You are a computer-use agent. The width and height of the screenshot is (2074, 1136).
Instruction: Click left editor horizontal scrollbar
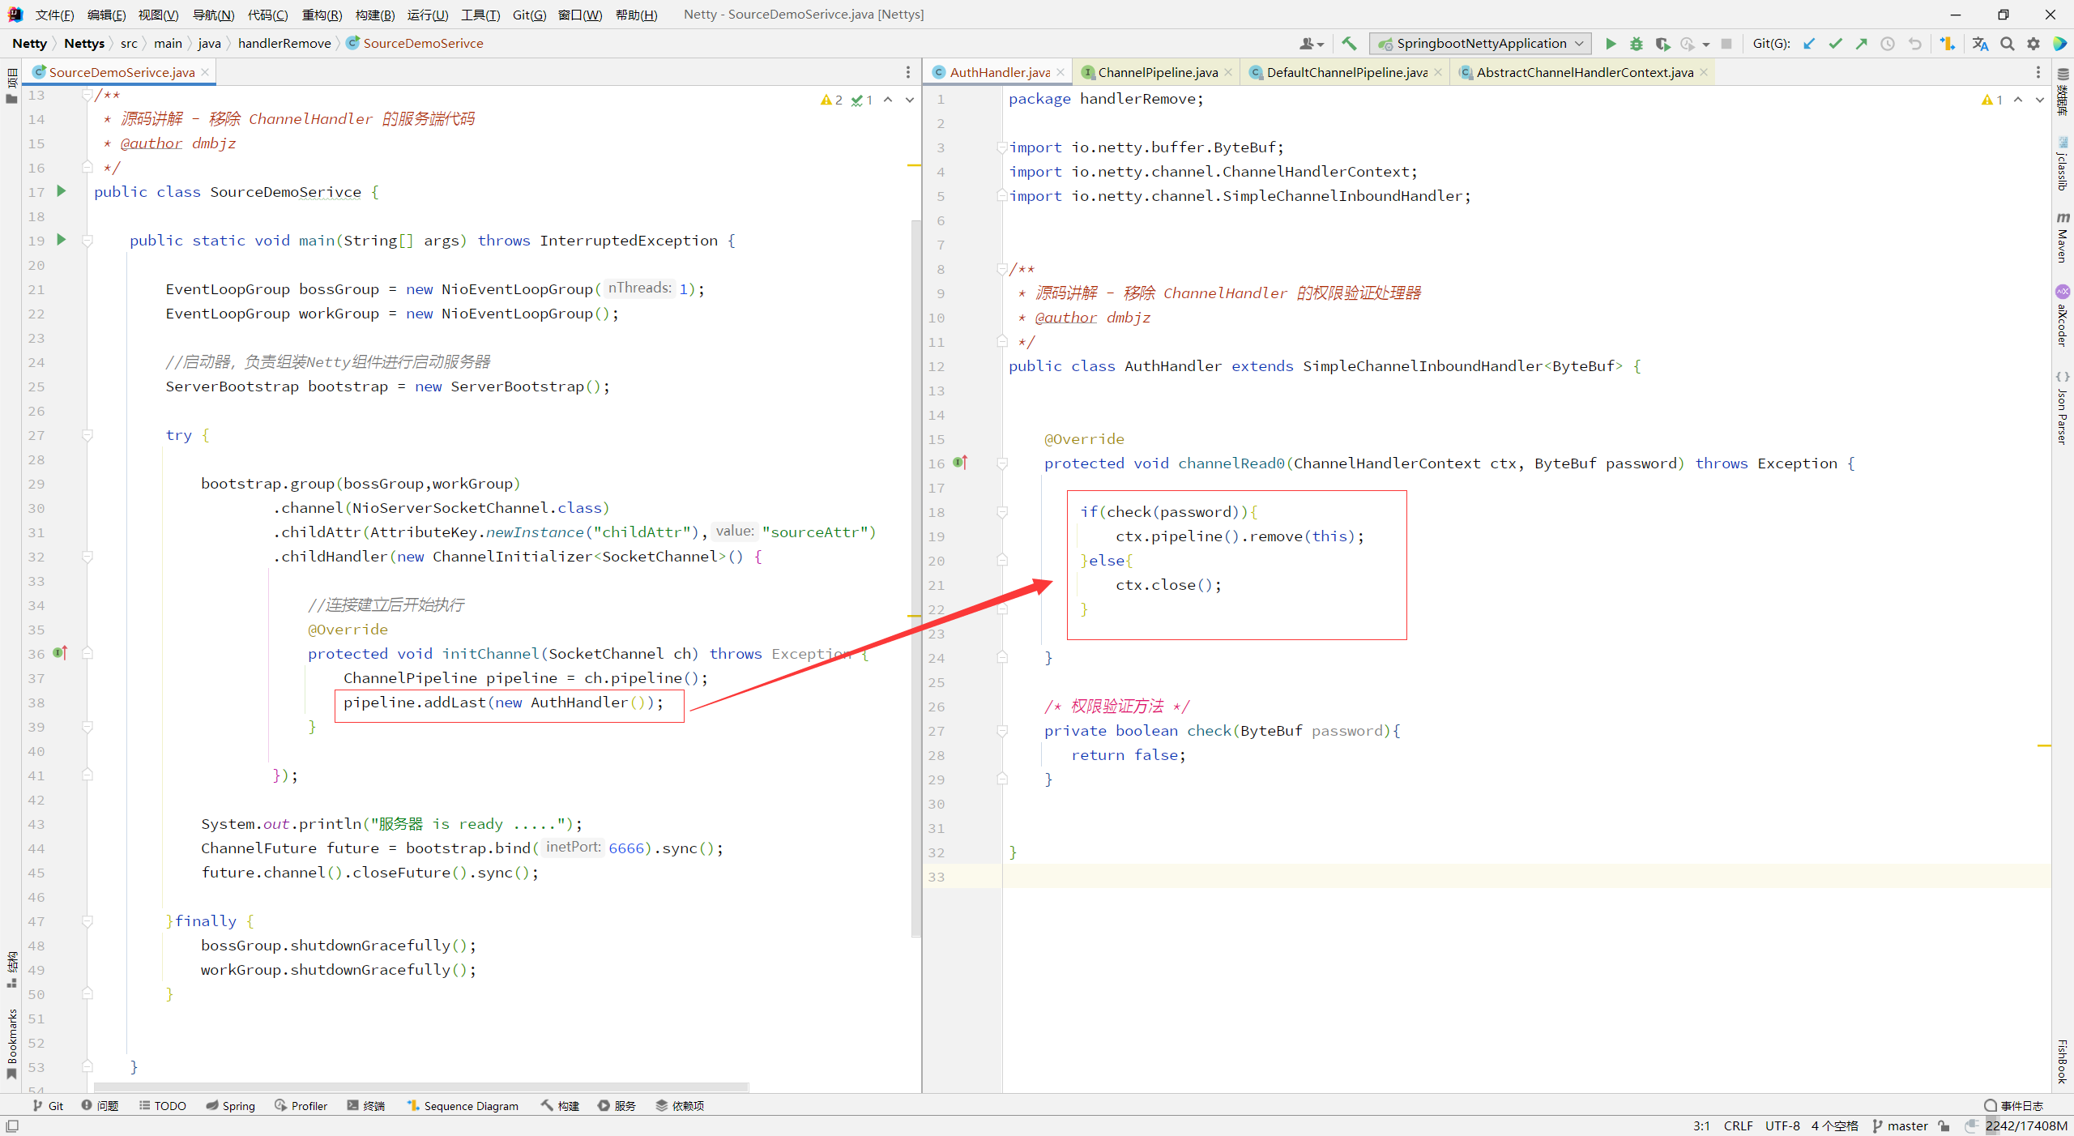pos(421,1087)
